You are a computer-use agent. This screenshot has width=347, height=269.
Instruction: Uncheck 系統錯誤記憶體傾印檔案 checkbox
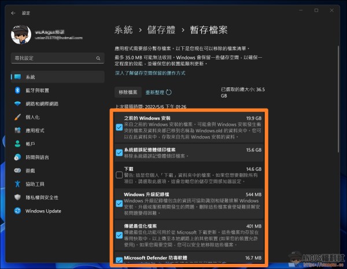(119, 152)
